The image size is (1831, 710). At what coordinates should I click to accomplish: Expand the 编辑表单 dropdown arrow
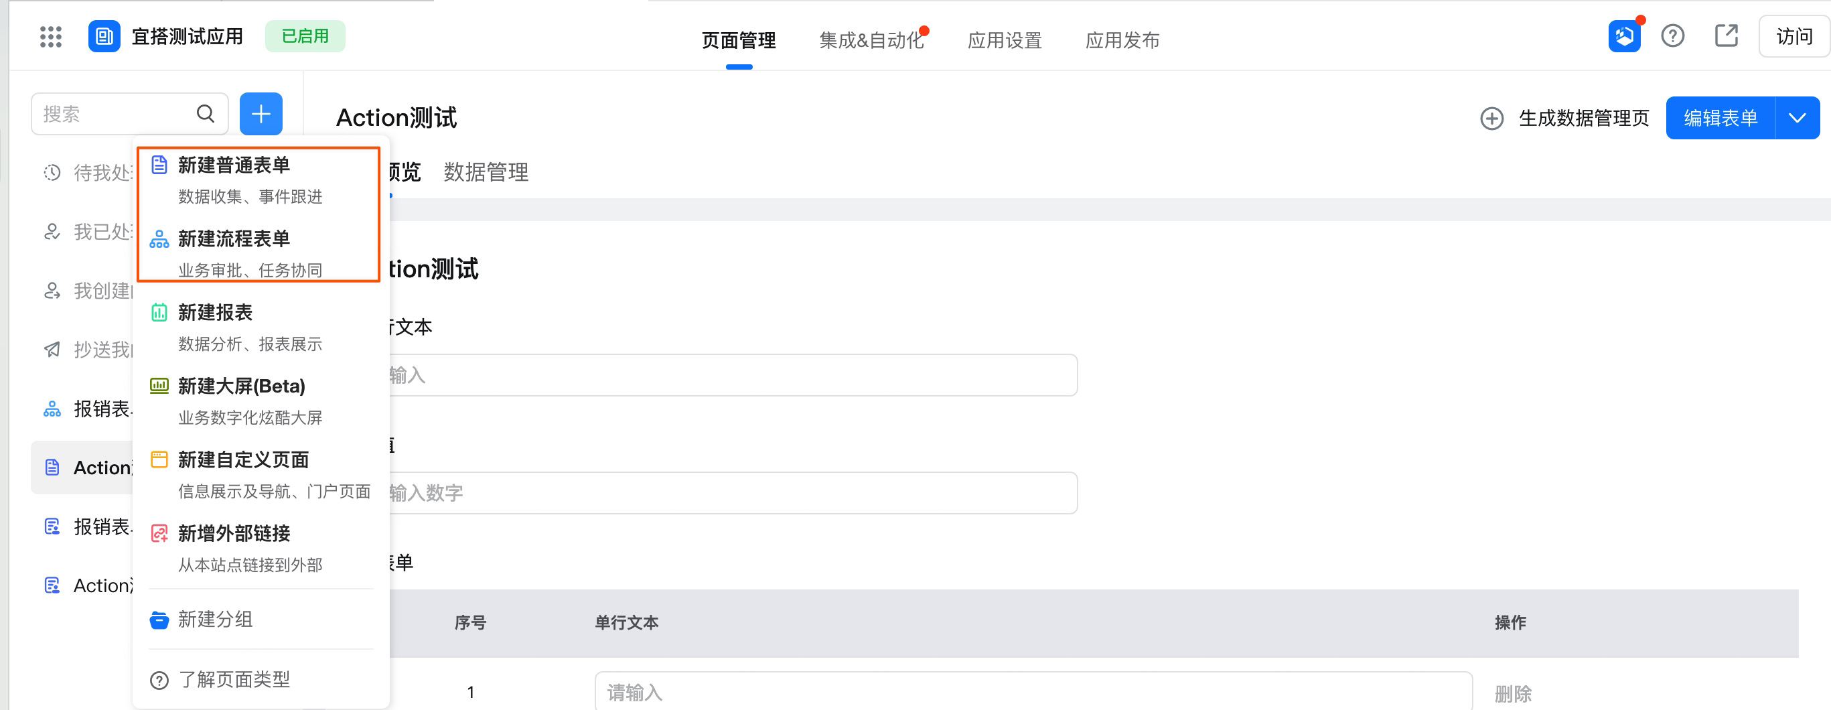(1798, 118)
